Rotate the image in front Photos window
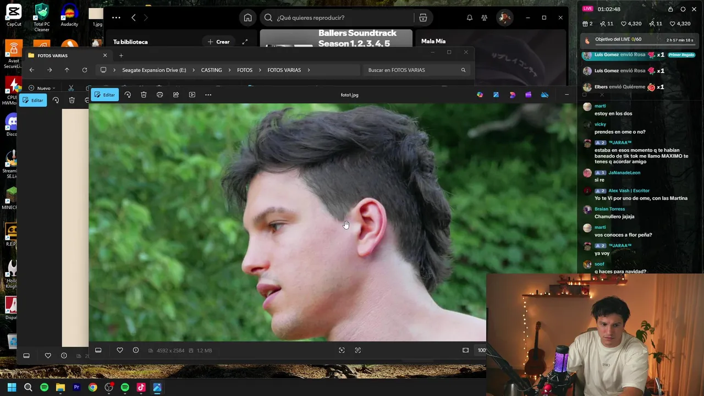Viewport: 704px width, 396px height. pyautogui.click(x=128, y=95)
